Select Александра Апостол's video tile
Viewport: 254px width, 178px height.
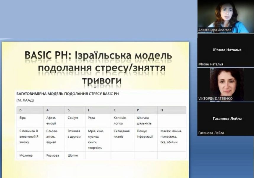pos(225,16)
